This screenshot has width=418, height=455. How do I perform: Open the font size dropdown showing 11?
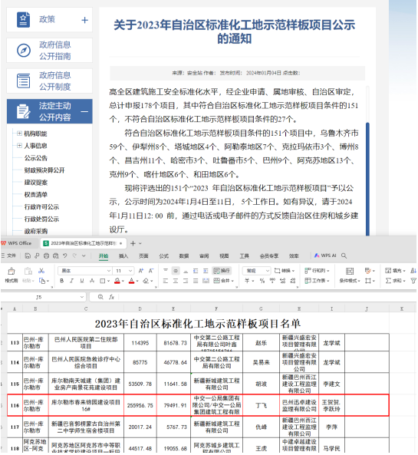[131, 271]
